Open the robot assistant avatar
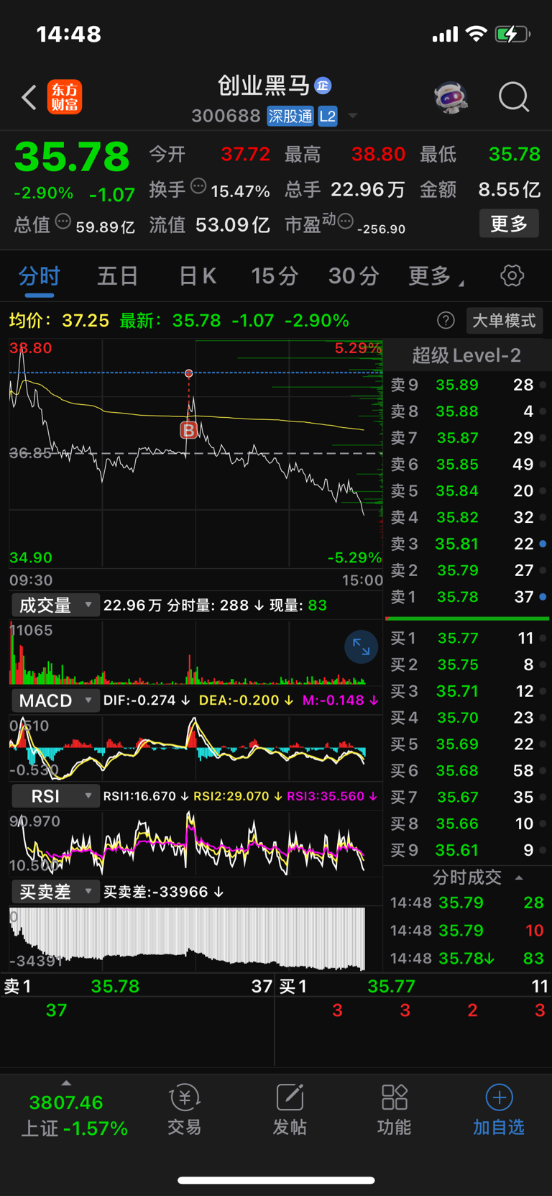Image resolution: width=552 pixels, height=1196 pixels. pyautogui.click(x=451, y=97)
